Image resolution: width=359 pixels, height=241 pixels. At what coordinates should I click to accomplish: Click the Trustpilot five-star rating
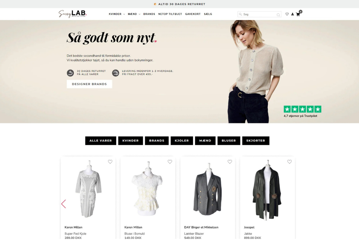tap(303, 109)
